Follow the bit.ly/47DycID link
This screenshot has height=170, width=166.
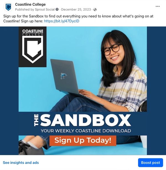coord(62,21)
